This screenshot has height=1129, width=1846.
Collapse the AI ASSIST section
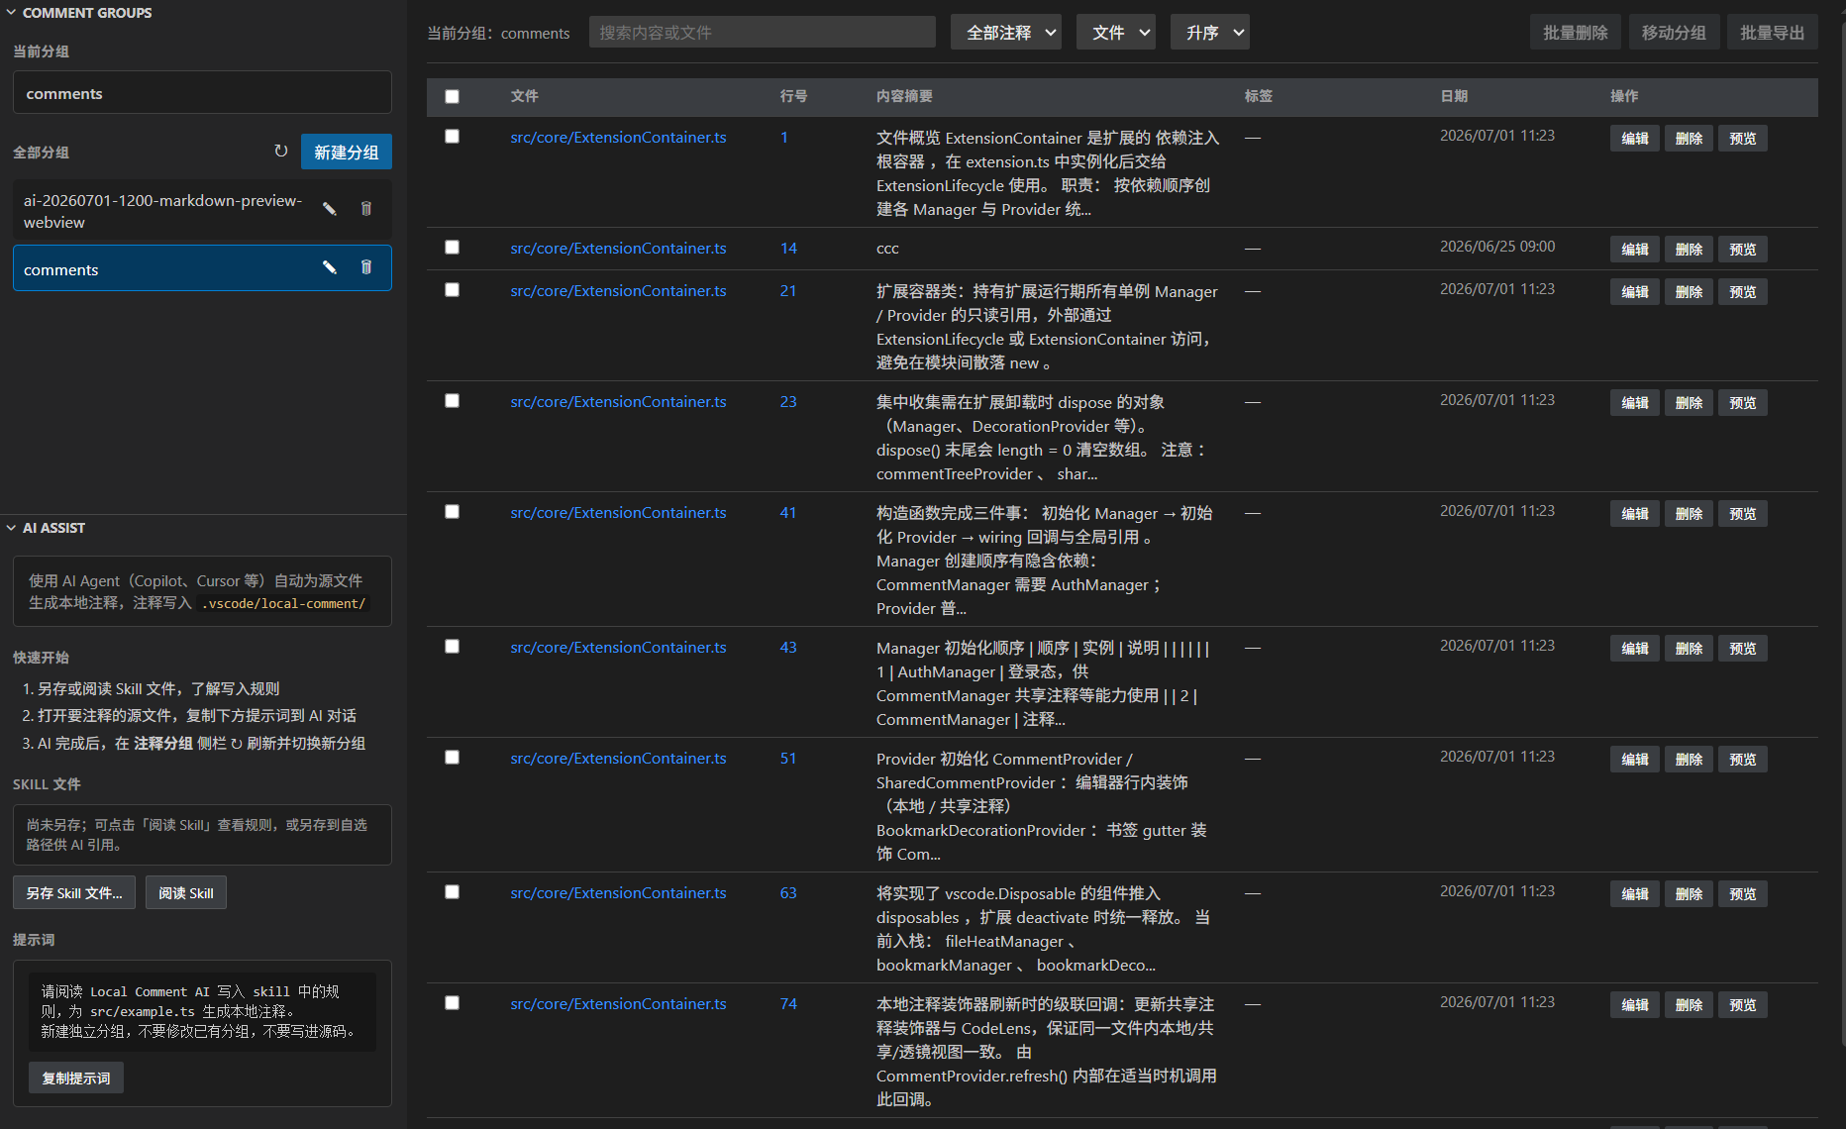point(11,528)
